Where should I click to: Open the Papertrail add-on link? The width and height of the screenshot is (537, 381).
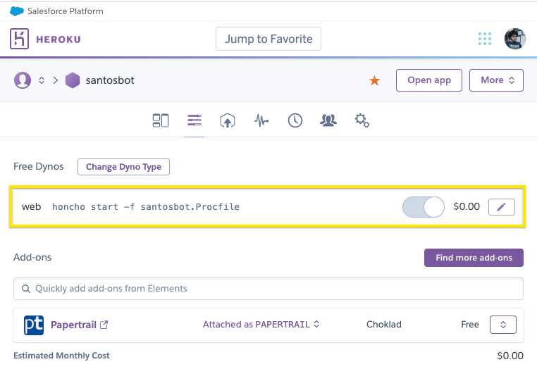pyautogui.click(x=73, y=325)
